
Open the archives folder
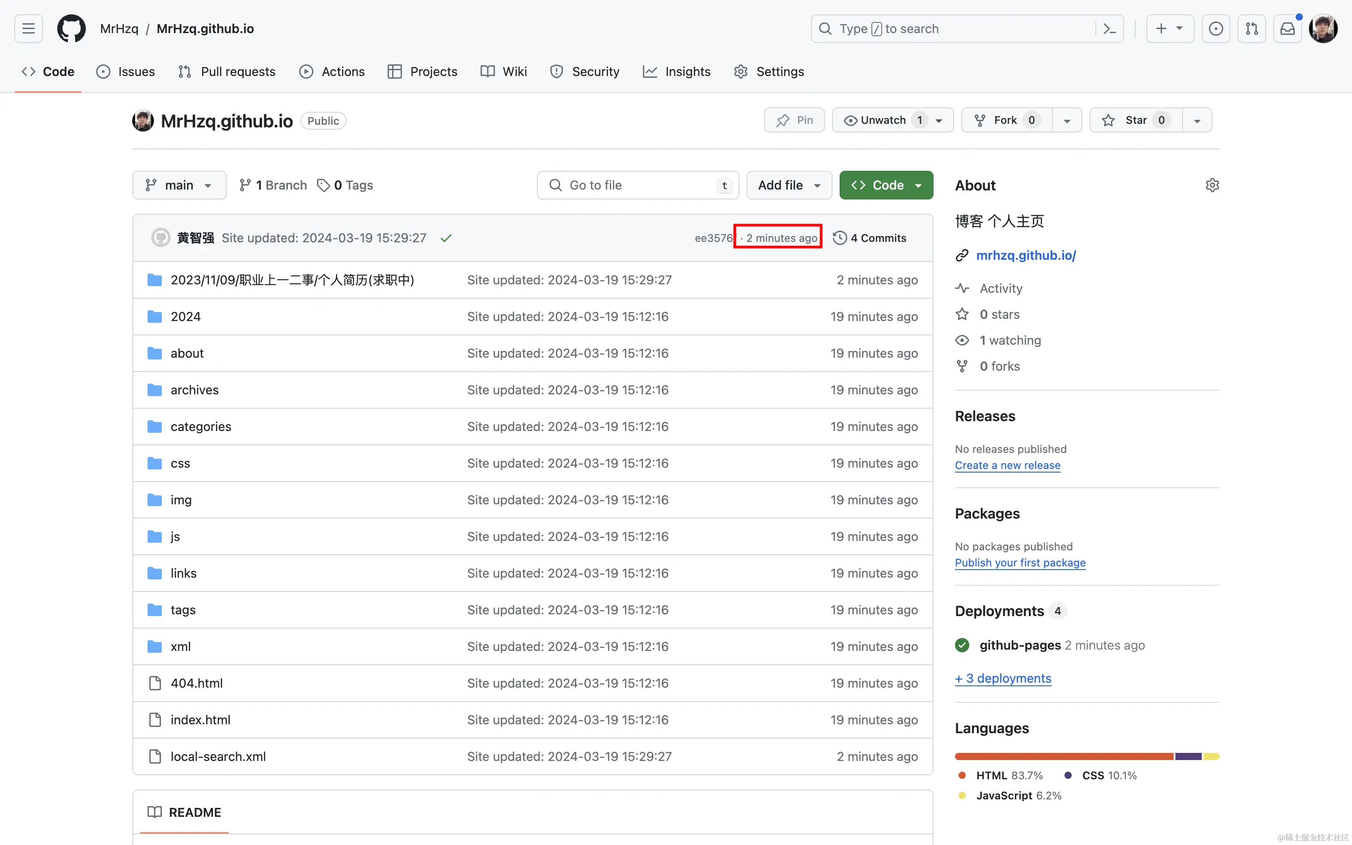194,389
